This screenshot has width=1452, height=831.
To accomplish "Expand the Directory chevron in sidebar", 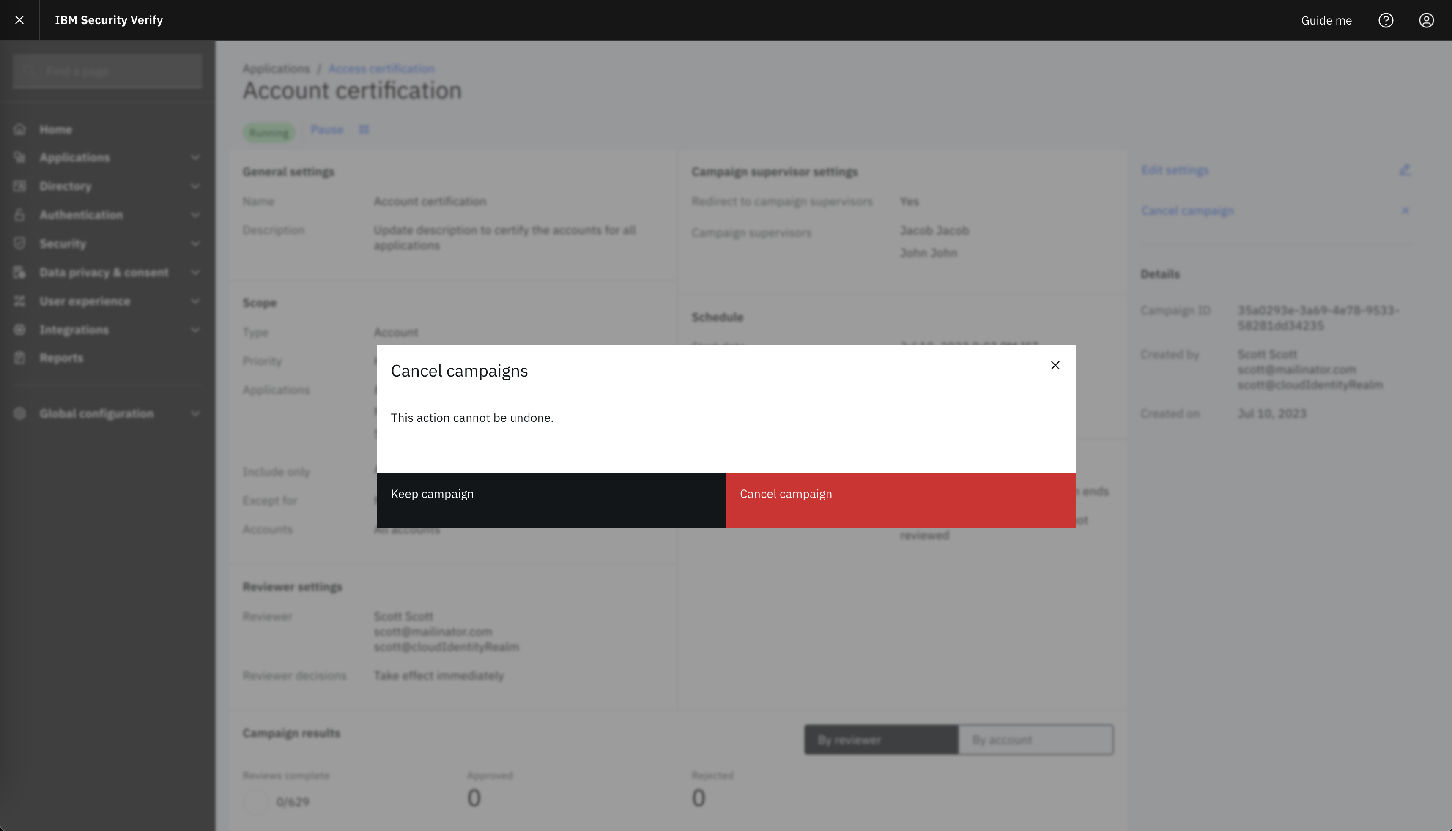I will coord(195,186).
